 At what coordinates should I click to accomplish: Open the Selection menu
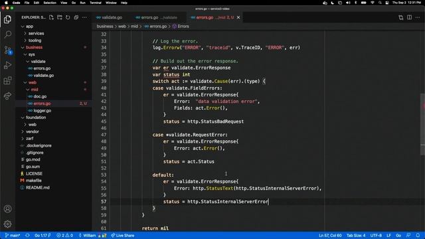pyautogui.click(x=50, y=3)
